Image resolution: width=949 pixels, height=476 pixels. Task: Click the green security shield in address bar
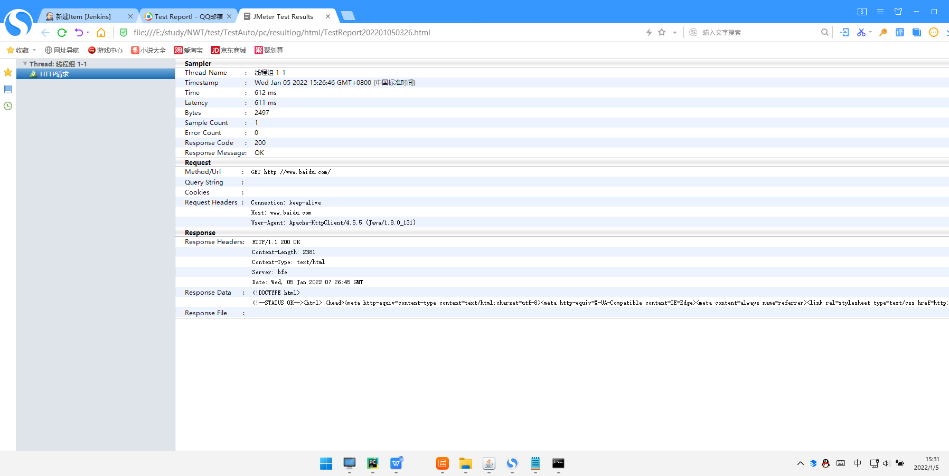124,33
